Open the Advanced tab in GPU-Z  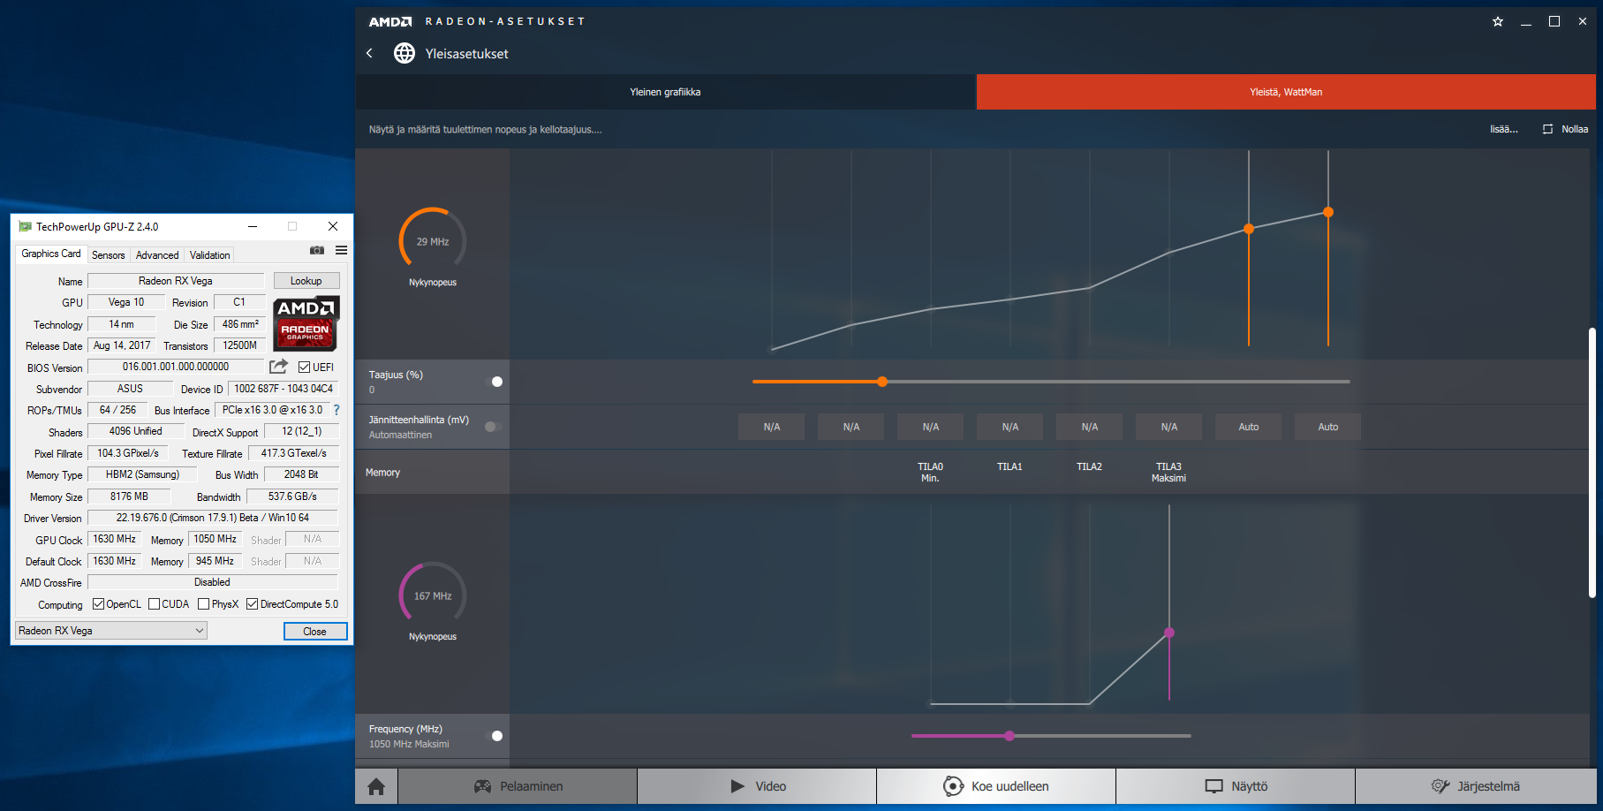point(157,255)
